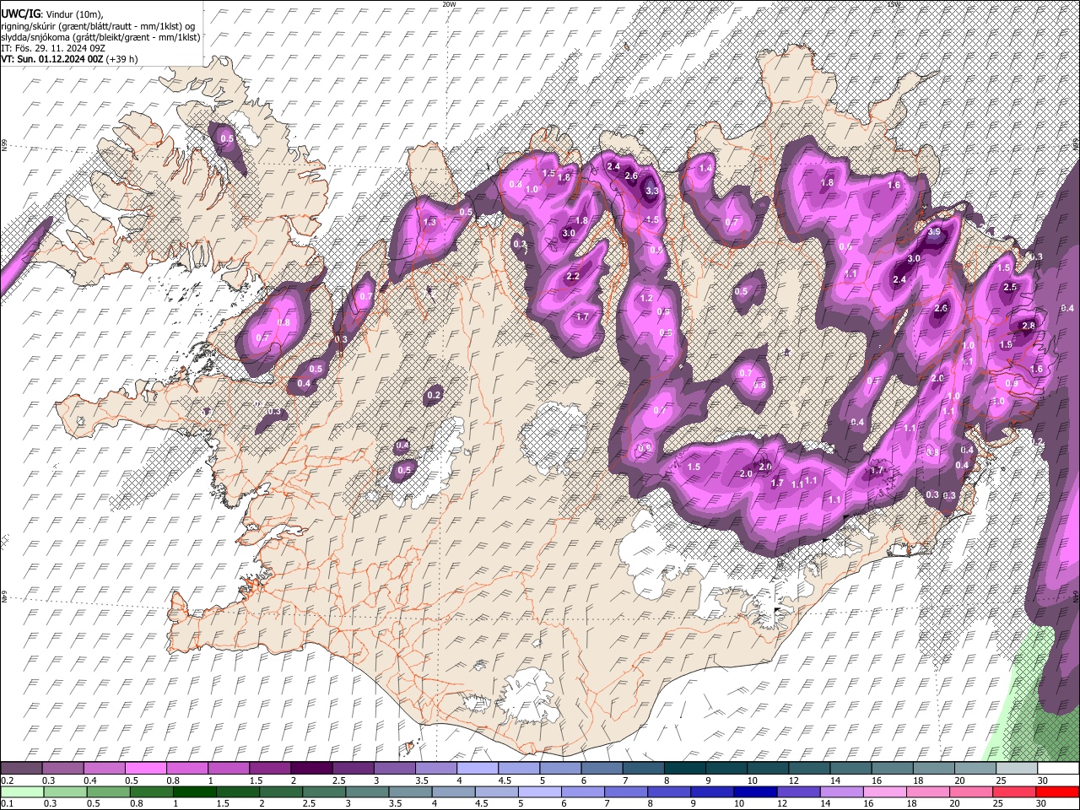Pick bright red lower swatch starting at 30

click(1058, 791)
